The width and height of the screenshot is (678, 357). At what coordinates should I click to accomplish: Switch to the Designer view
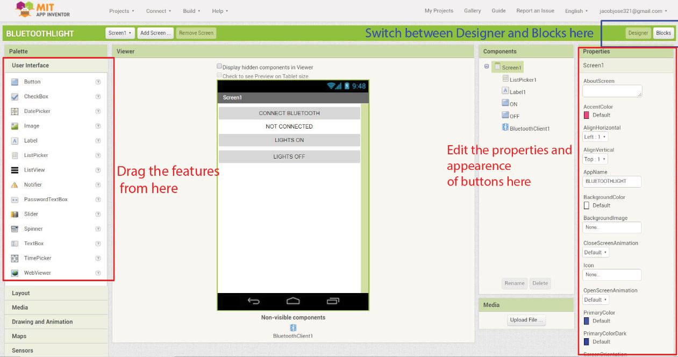coord(638,33)
